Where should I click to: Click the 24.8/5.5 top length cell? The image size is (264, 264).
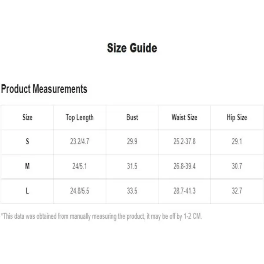tap(80, 191)
